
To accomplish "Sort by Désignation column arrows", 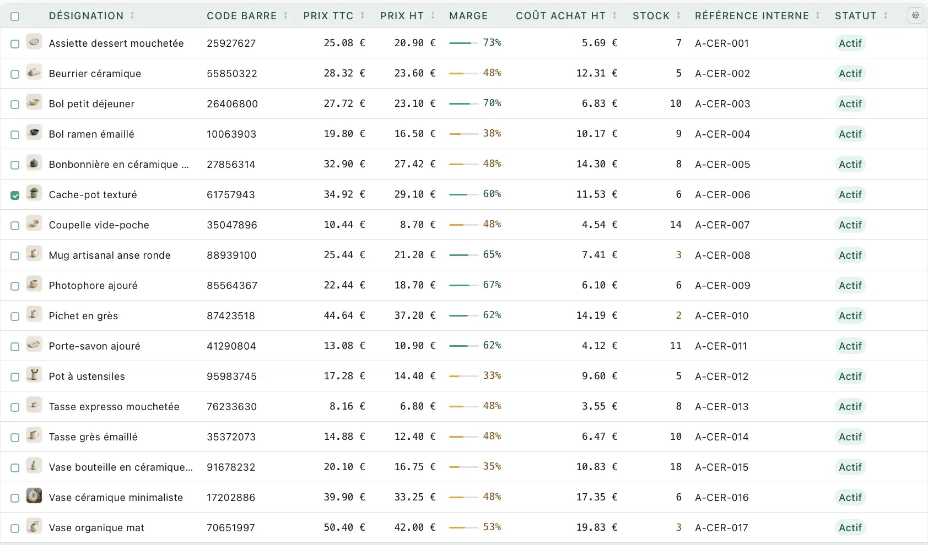I will (132, 16).
